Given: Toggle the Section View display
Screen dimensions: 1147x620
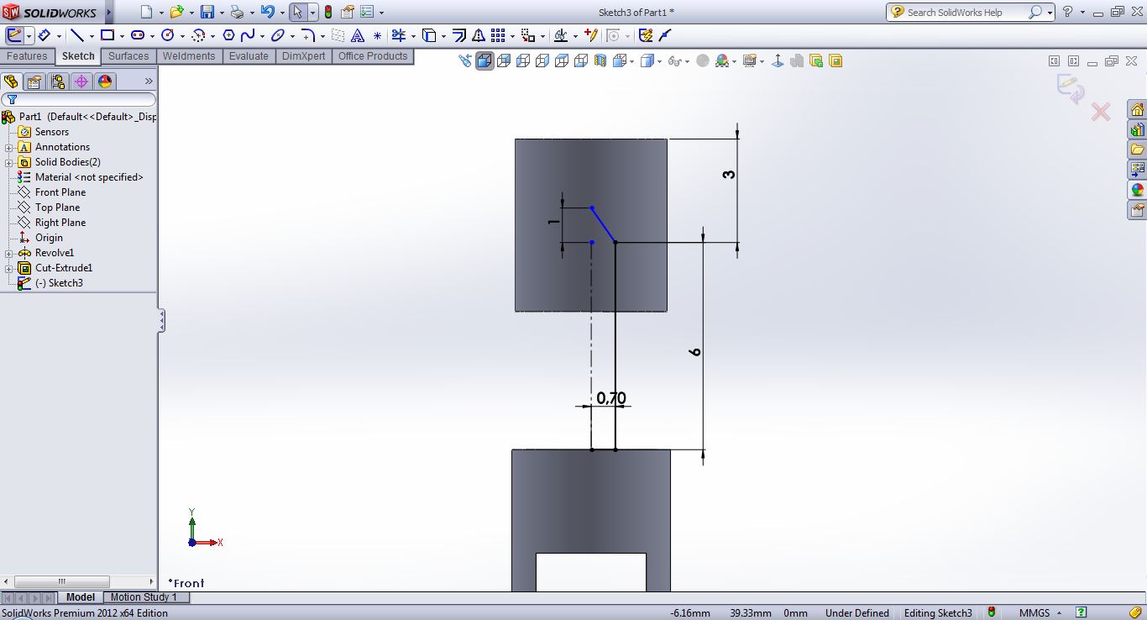Looking at the screenshot, I should [600, 60].
